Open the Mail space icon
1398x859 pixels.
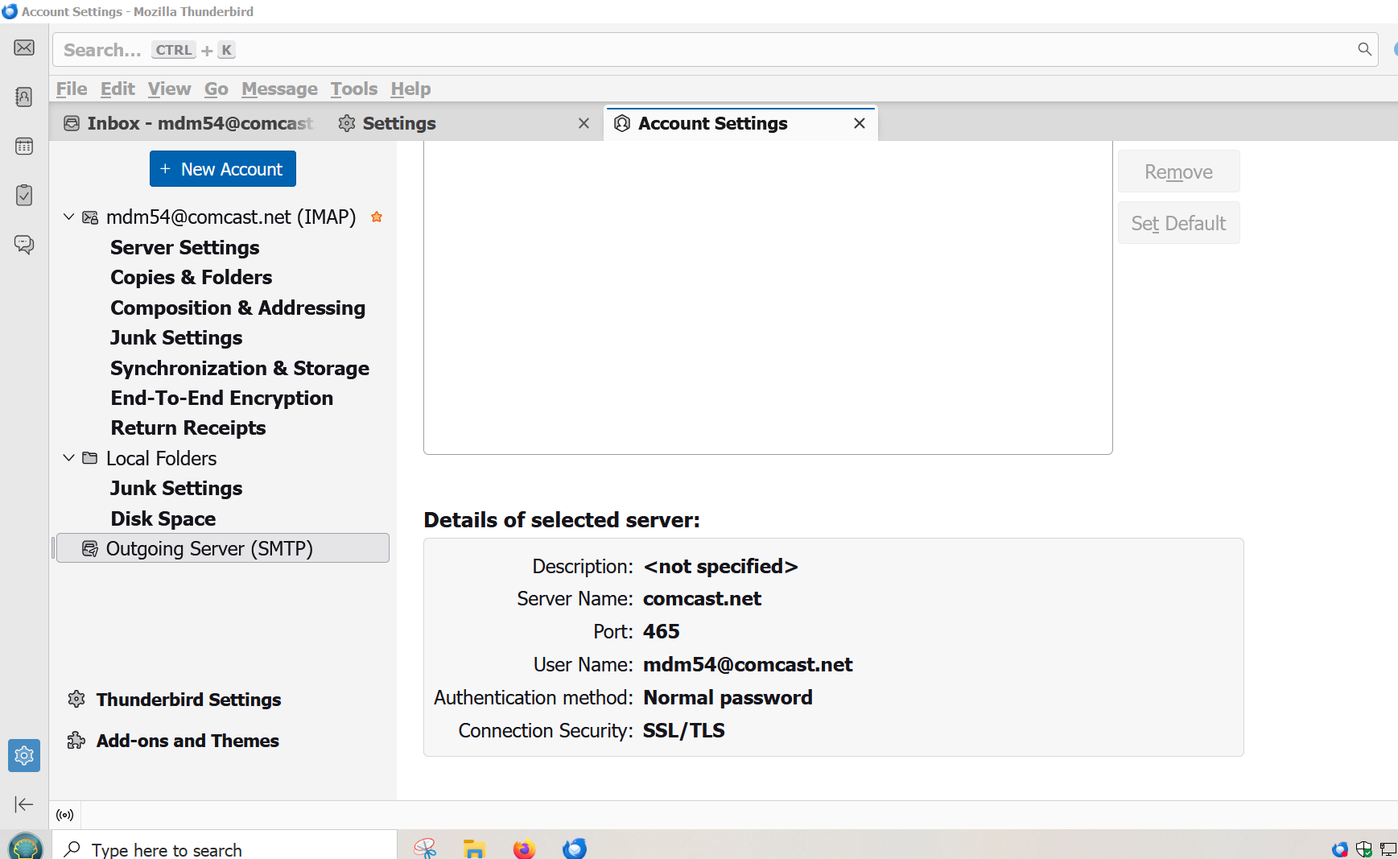(x=24, y=47)
